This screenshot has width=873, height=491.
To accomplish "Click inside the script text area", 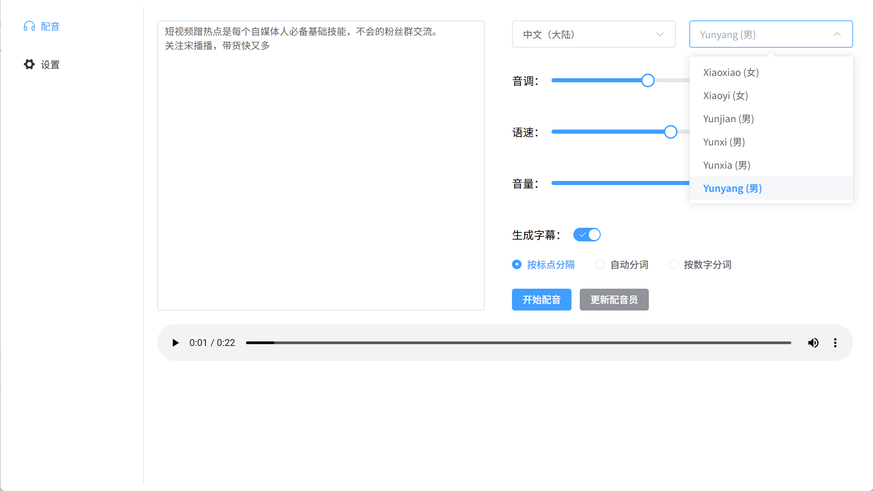I will [321, 164].
